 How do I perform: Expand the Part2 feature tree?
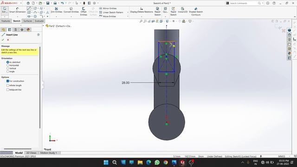coord(43,26)
